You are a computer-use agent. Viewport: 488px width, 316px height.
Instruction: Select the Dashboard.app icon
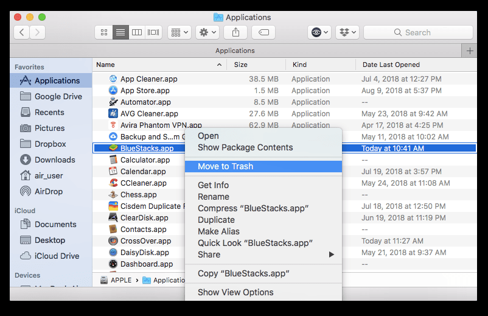pyautogui.click(x=113, y=264)
